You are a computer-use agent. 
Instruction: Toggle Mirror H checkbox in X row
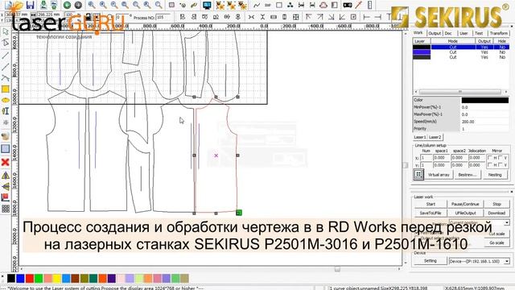[490, 158]
